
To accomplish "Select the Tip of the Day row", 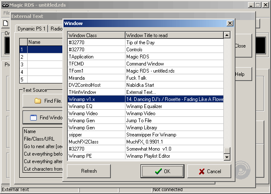I will tap(146, 43).
